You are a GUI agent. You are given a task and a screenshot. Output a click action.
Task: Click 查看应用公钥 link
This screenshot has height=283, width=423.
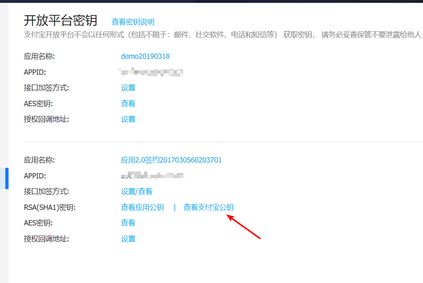click(142, 207)
